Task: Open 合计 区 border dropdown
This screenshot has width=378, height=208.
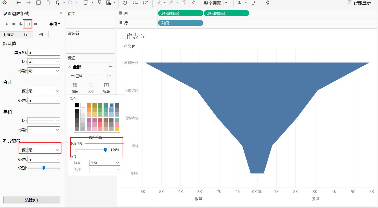Action: [44, 91]
